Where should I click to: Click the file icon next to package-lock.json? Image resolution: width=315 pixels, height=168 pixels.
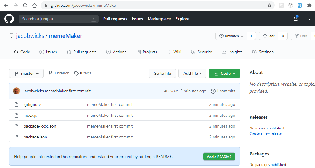click(x=16, y=126)
